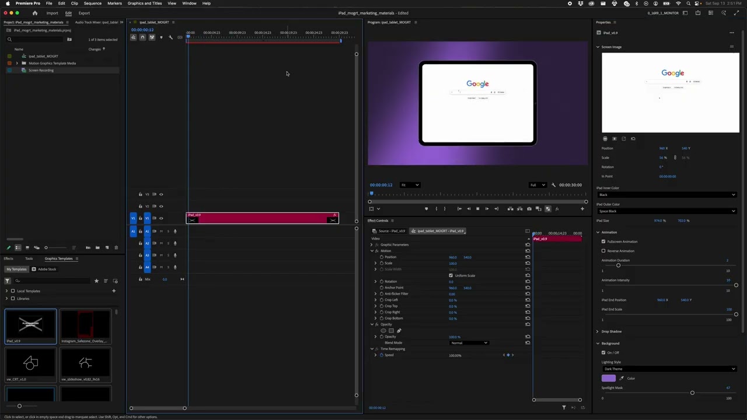Click Lift button in Program monitor
Viewport: 747px width, 420px height.
point(510,209)
